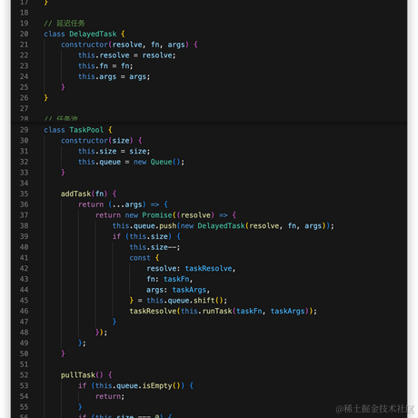Click line number 51 in the gutter
418x418 pixels.
coord(25,364)
